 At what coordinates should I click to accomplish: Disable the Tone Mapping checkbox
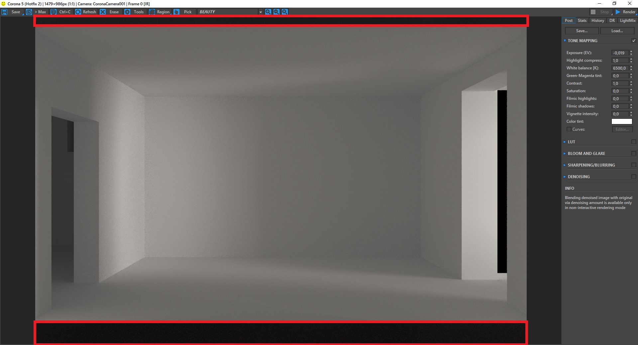(634, 40)
